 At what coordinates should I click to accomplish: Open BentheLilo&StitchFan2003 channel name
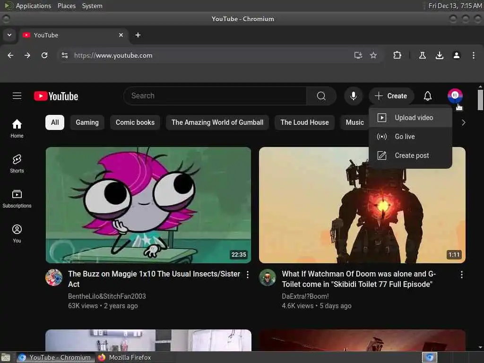pyautogui.click(x=107, y=296)
